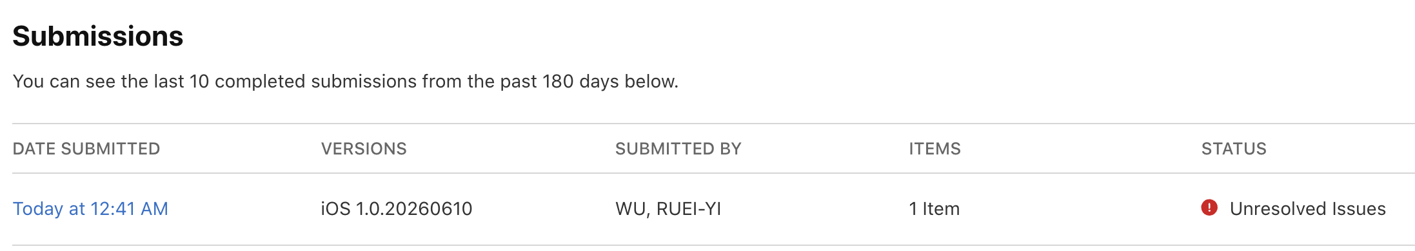
Task: Click the "iOS" platform label in versions
Action: pyautogui.click(x=335, y=209)
